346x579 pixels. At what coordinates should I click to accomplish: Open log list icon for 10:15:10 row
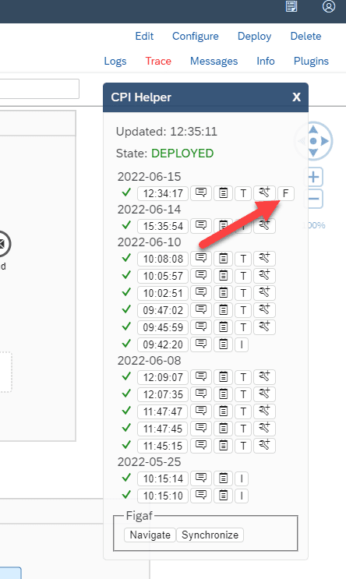pyautogui.click(x=223, y=496)
